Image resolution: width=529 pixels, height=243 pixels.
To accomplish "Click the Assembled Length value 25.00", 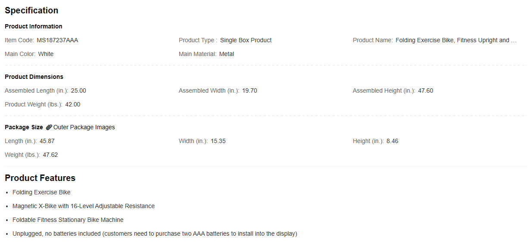I will click(x=78, y=90).
